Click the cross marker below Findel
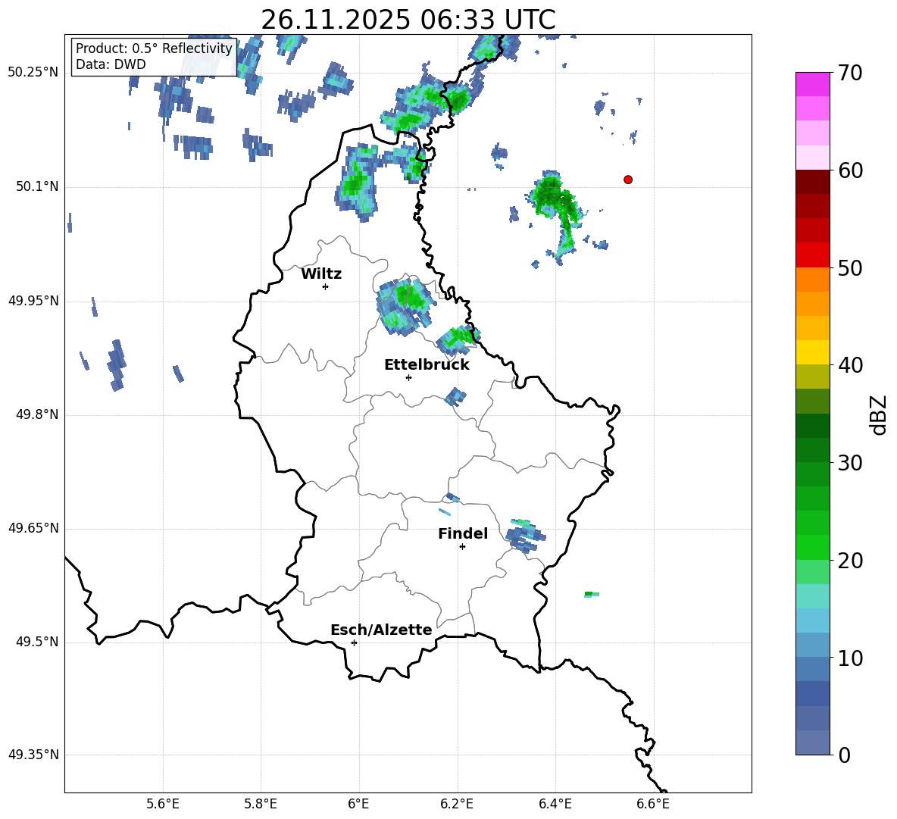 point(462,547)
